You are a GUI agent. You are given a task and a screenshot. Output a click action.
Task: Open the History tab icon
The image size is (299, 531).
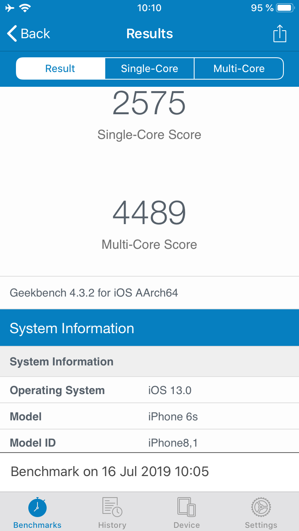(x=112, y=507)
